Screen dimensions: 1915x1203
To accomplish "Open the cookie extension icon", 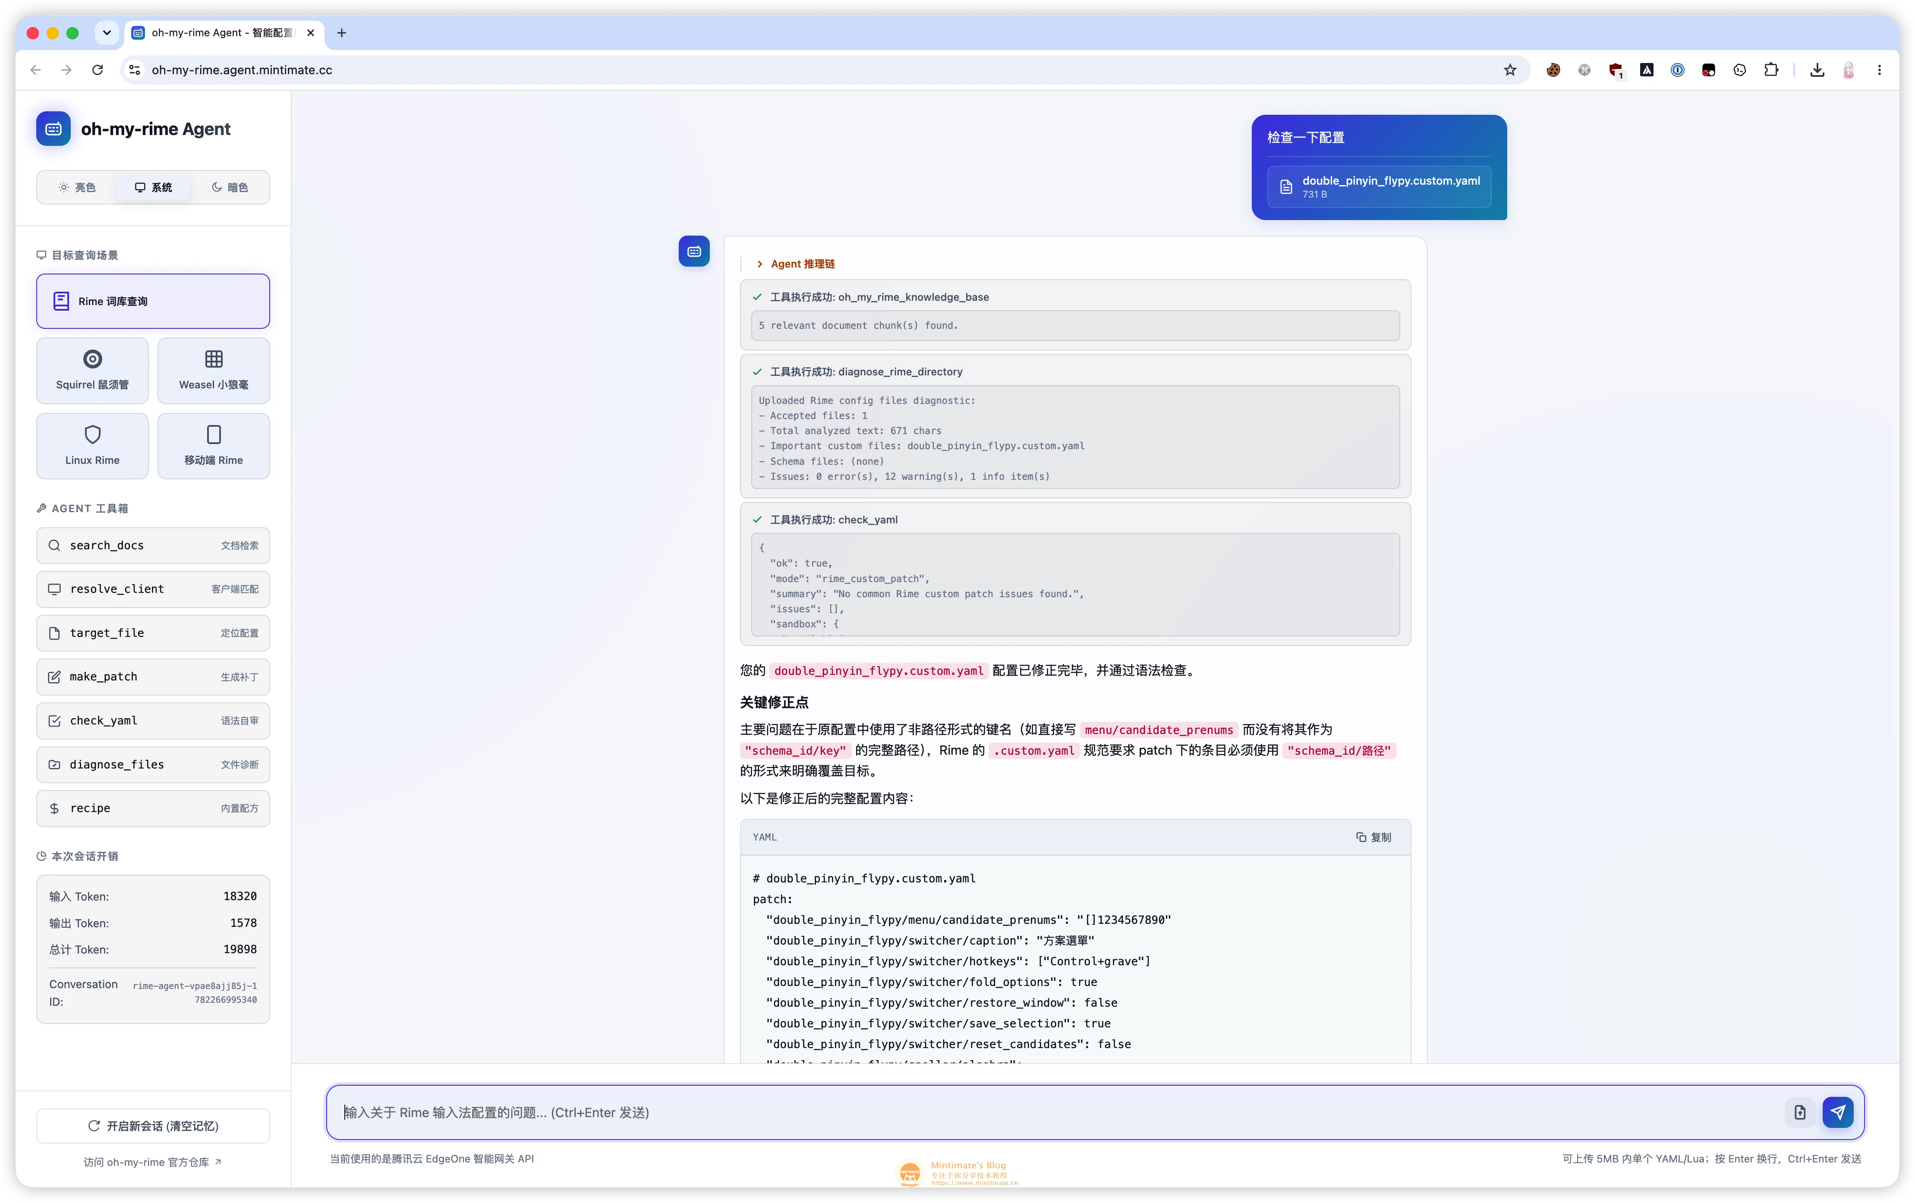I will (1553, 70).
